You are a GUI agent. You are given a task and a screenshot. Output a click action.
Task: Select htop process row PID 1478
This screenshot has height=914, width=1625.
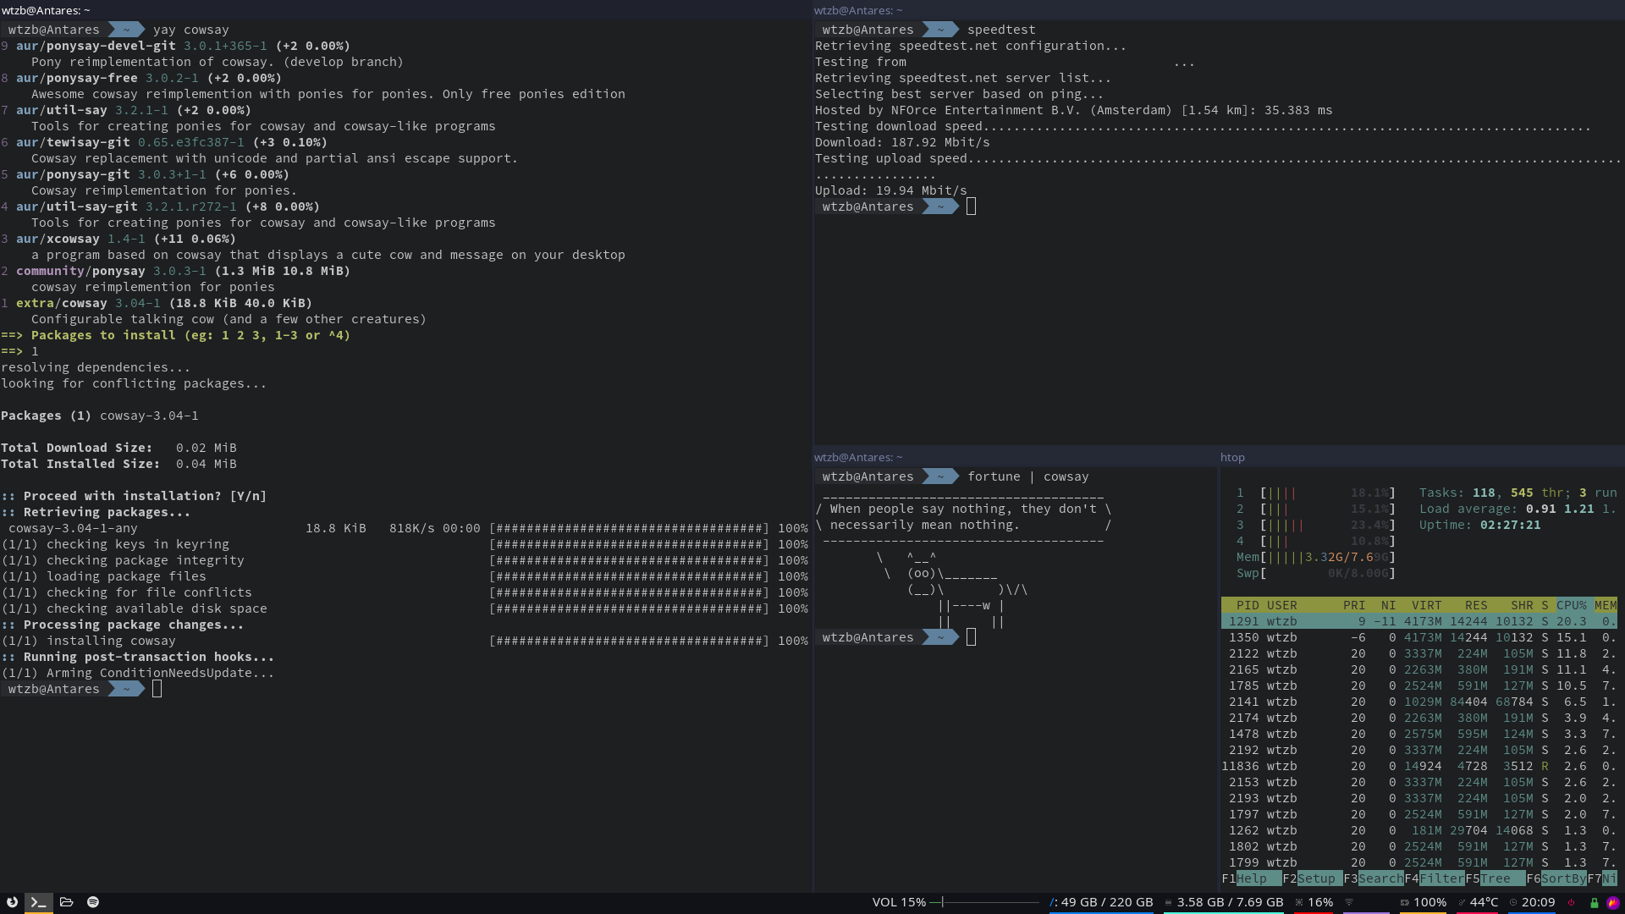1419,734
